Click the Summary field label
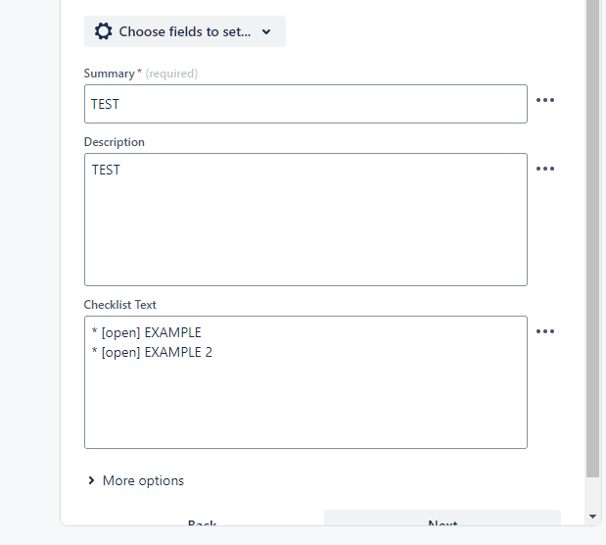This screenshot has width=606, height=545. click(x=110, y=74)
